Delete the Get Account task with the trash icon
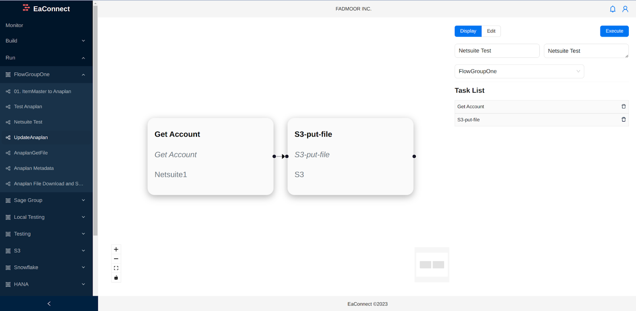Screen dimensions: 636x311 point(623,106)
